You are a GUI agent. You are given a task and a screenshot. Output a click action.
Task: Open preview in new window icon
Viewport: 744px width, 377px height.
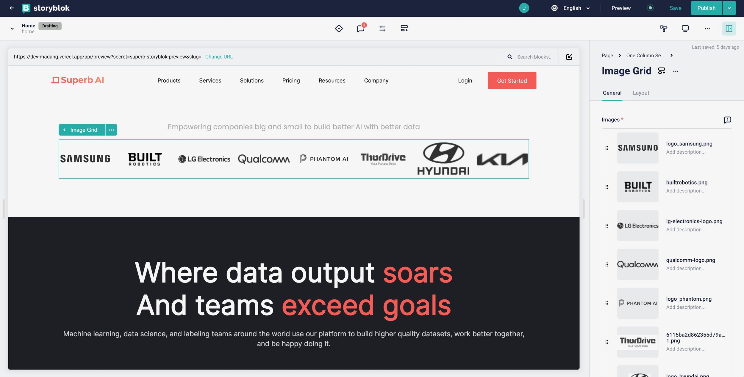569,57
